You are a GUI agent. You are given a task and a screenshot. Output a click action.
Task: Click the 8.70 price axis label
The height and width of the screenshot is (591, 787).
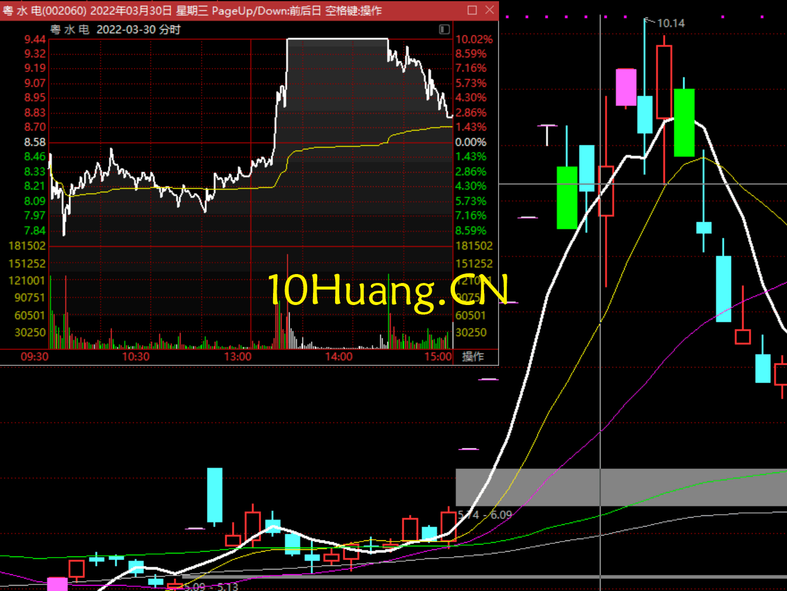(x=35, y=127)
